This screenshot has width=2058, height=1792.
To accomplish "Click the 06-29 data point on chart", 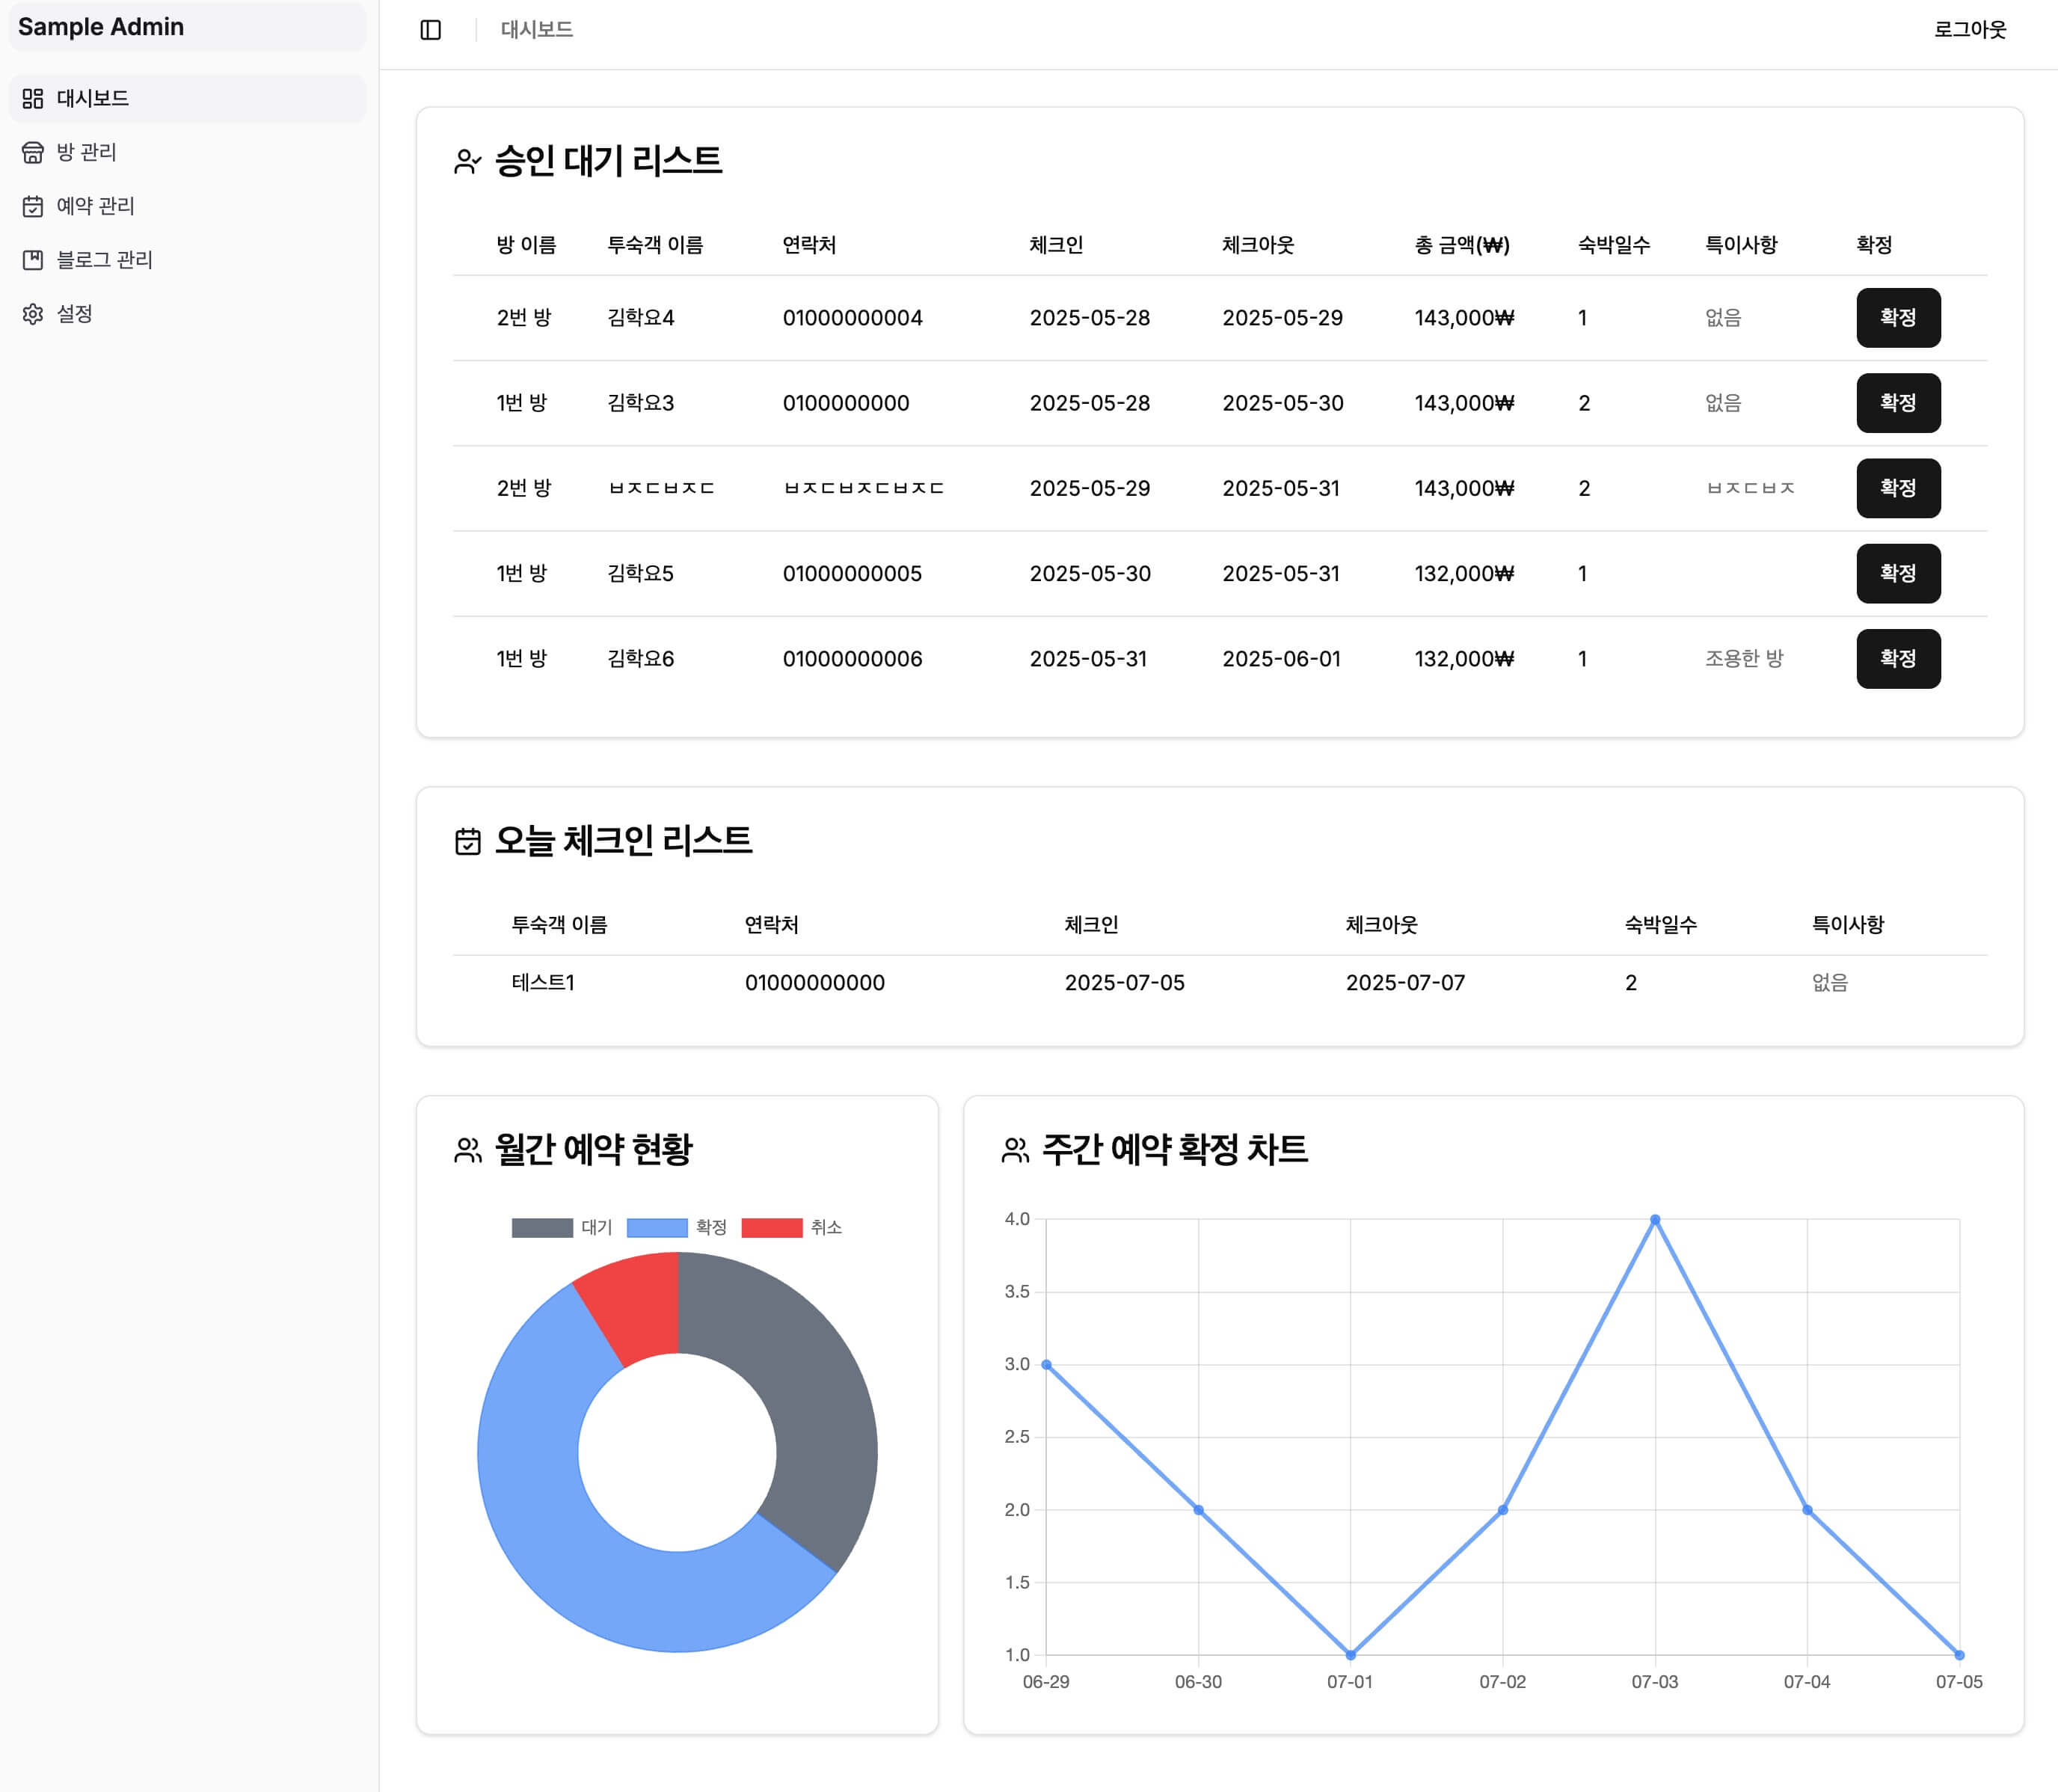I will [x=1046, y=1365].
